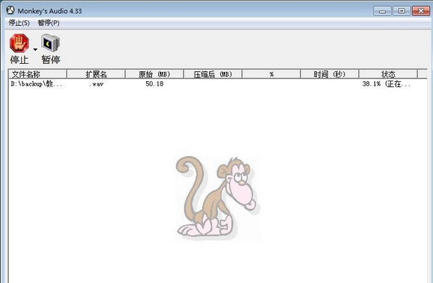Sort by 时间 (秒) column header
The width and height of the screenshot is (433, 283).
click(330, 74)
